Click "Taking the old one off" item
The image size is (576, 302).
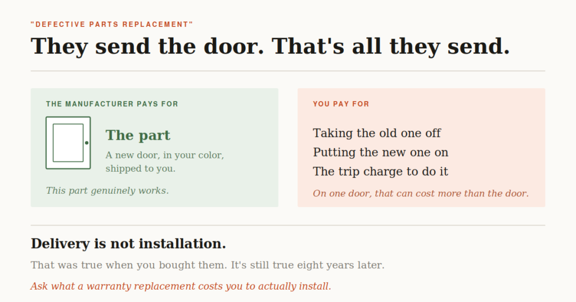coord(376,133)
